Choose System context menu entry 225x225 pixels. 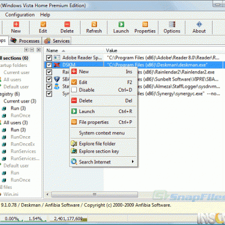coord(102,133)
